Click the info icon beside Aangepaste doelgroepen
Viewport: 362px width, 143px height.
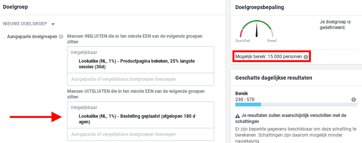click(x=61, y=37)
